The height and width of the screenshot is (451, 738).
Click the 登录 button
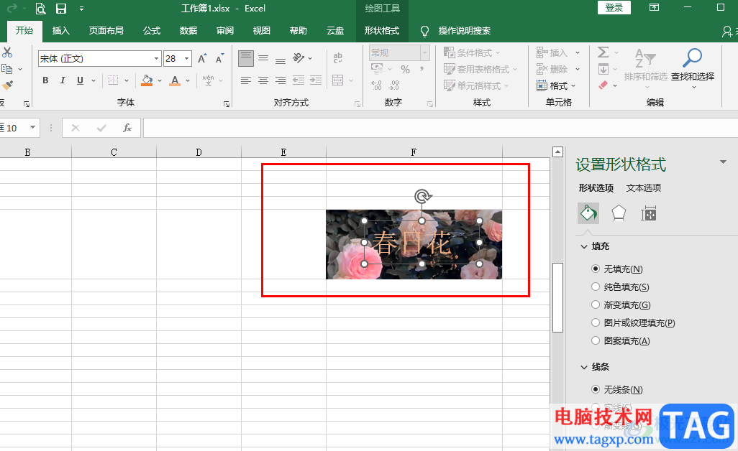pos(614,7)
